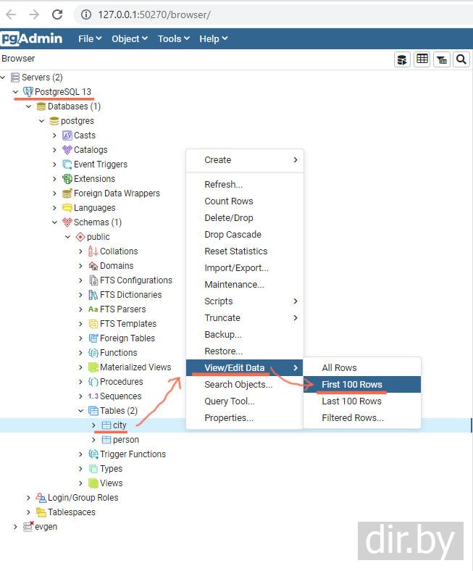Select the person table in tree
The width and height of the screenshot is (473, 571).
pyautogui.click(x=125, y=440)
